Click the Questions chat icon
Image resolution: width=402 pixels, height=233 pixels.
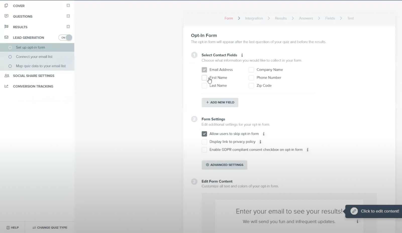pos(6,16)
